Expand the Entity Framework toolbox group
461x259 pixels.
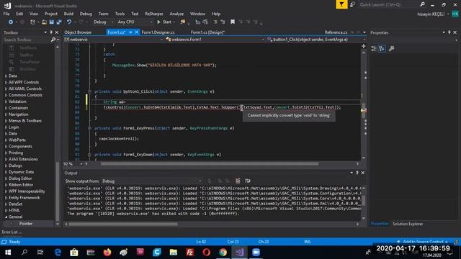click(6, 198)
